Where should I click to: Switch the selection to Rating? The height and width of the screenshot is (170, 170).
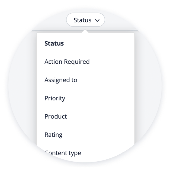pyautogui.click(x=53, y=135)
